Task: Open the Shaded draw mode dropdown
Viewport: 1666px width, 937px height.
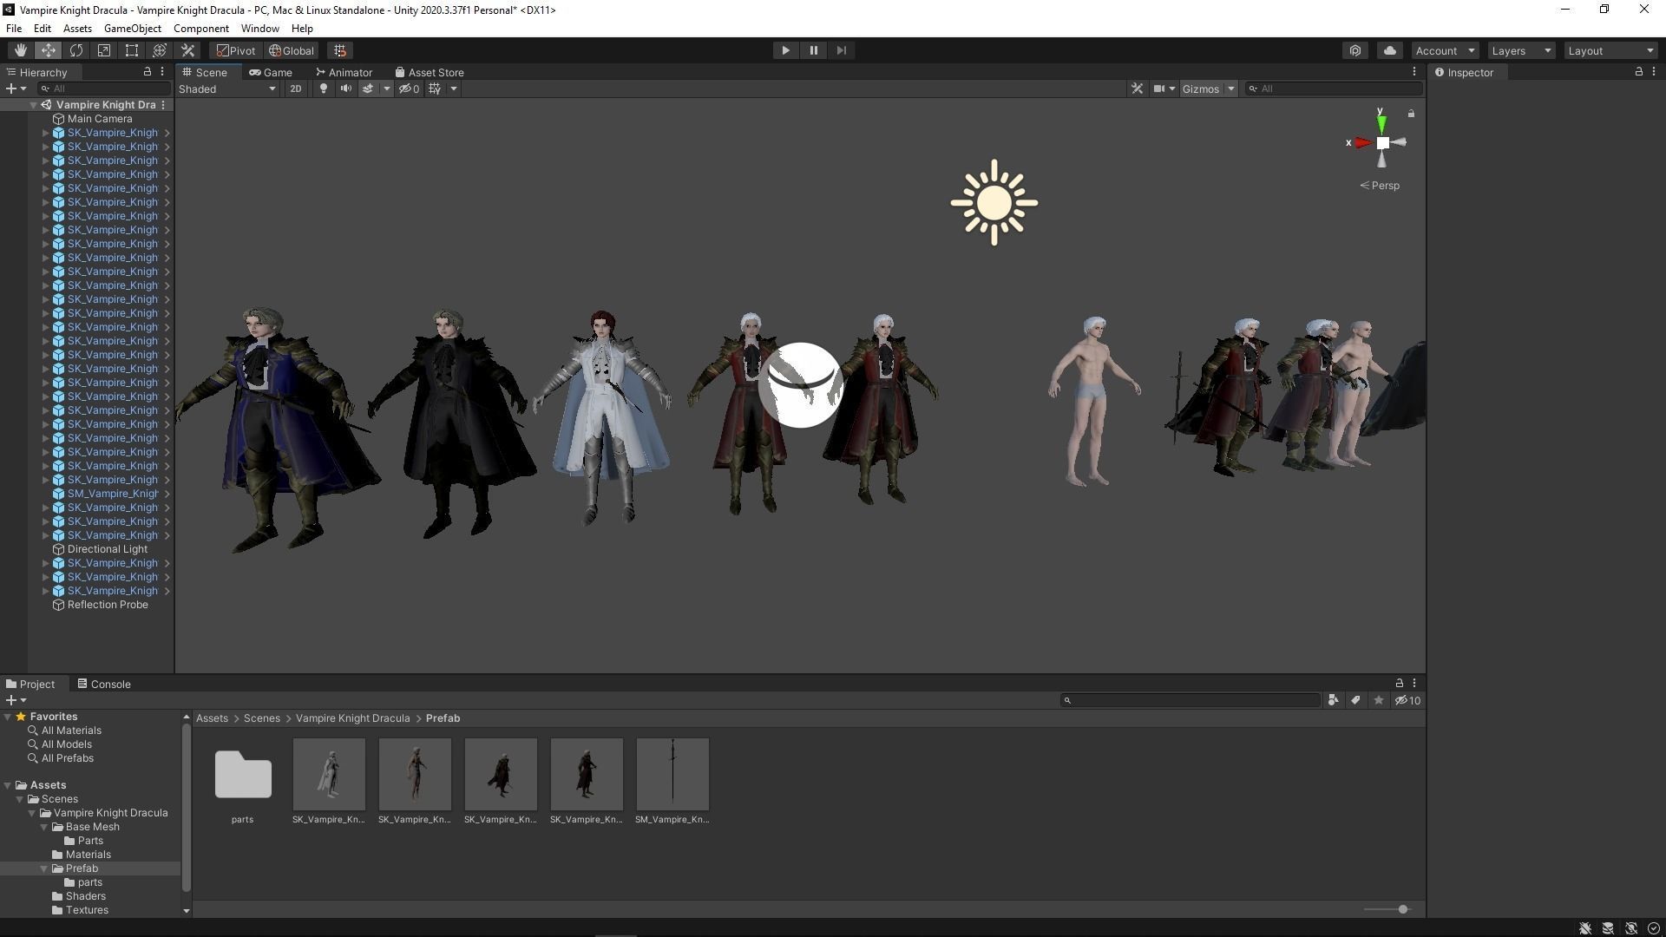Action: pyautogui.click(x=227, y=88)
